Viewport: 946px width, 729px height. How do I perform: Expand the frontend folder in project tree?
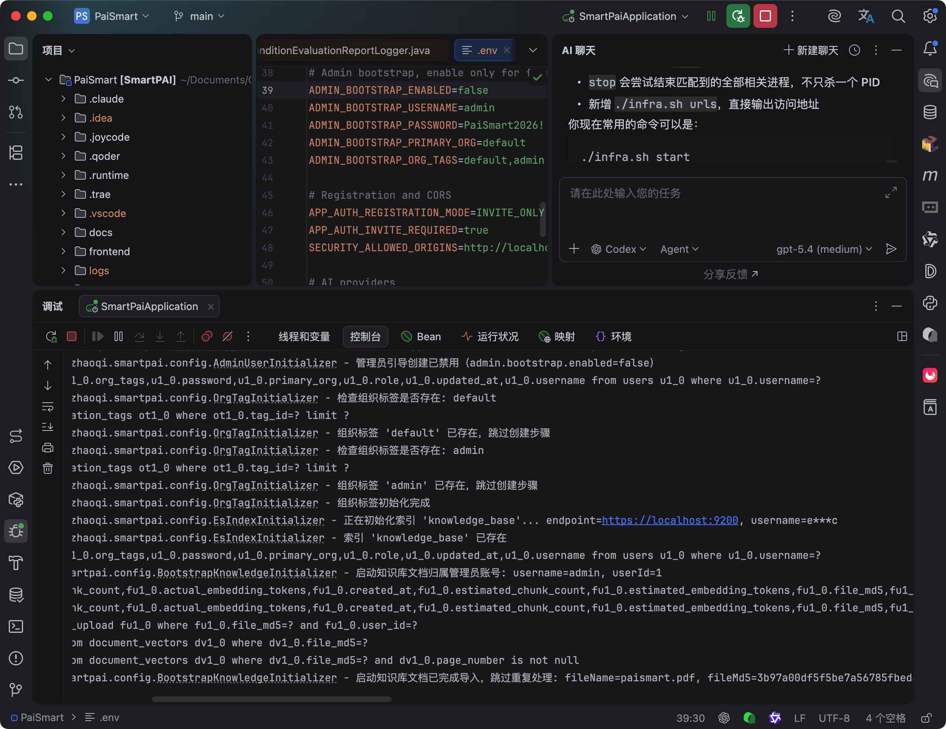(x=63, y=252)
